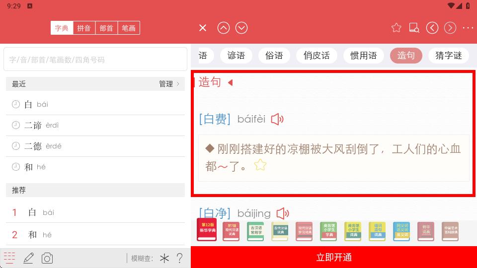Image resolution: width=477 pixels, height=268 pixels.
Task: Add entry to favorites with top star
Action: 396,28
